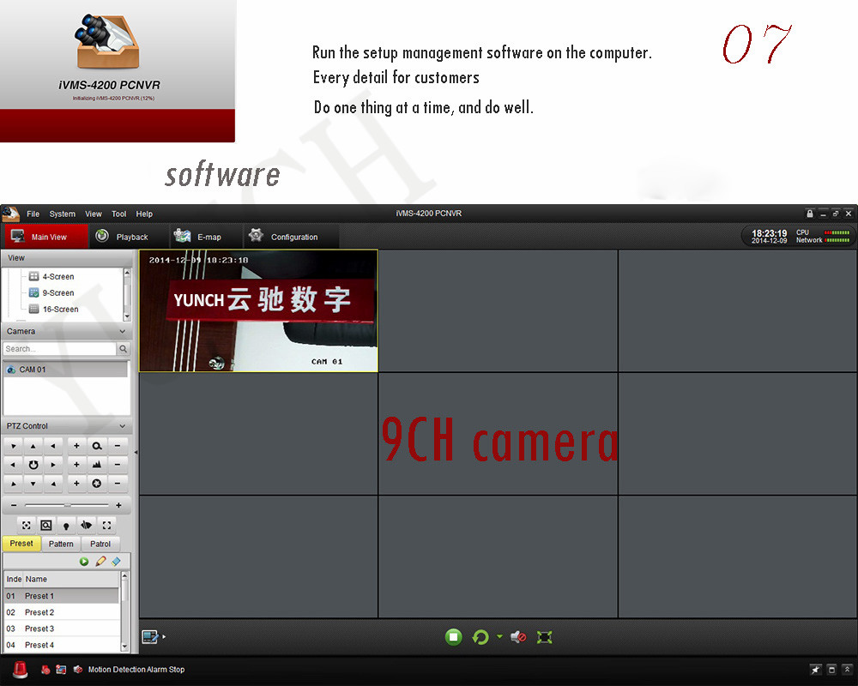
Task: Toggle the PTZ light bulb icon
Action: [x=66, y=526]
